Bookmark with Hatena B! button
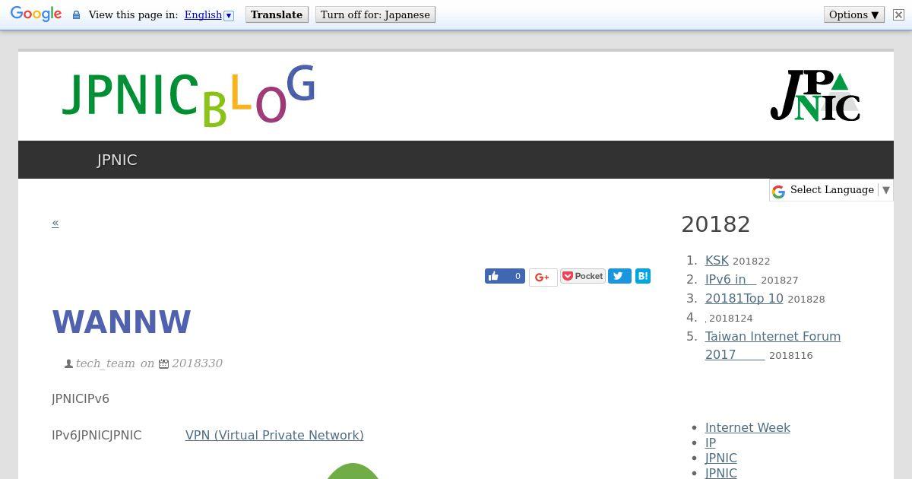This screenshot has height=479, width=912. tap(643, 276)
